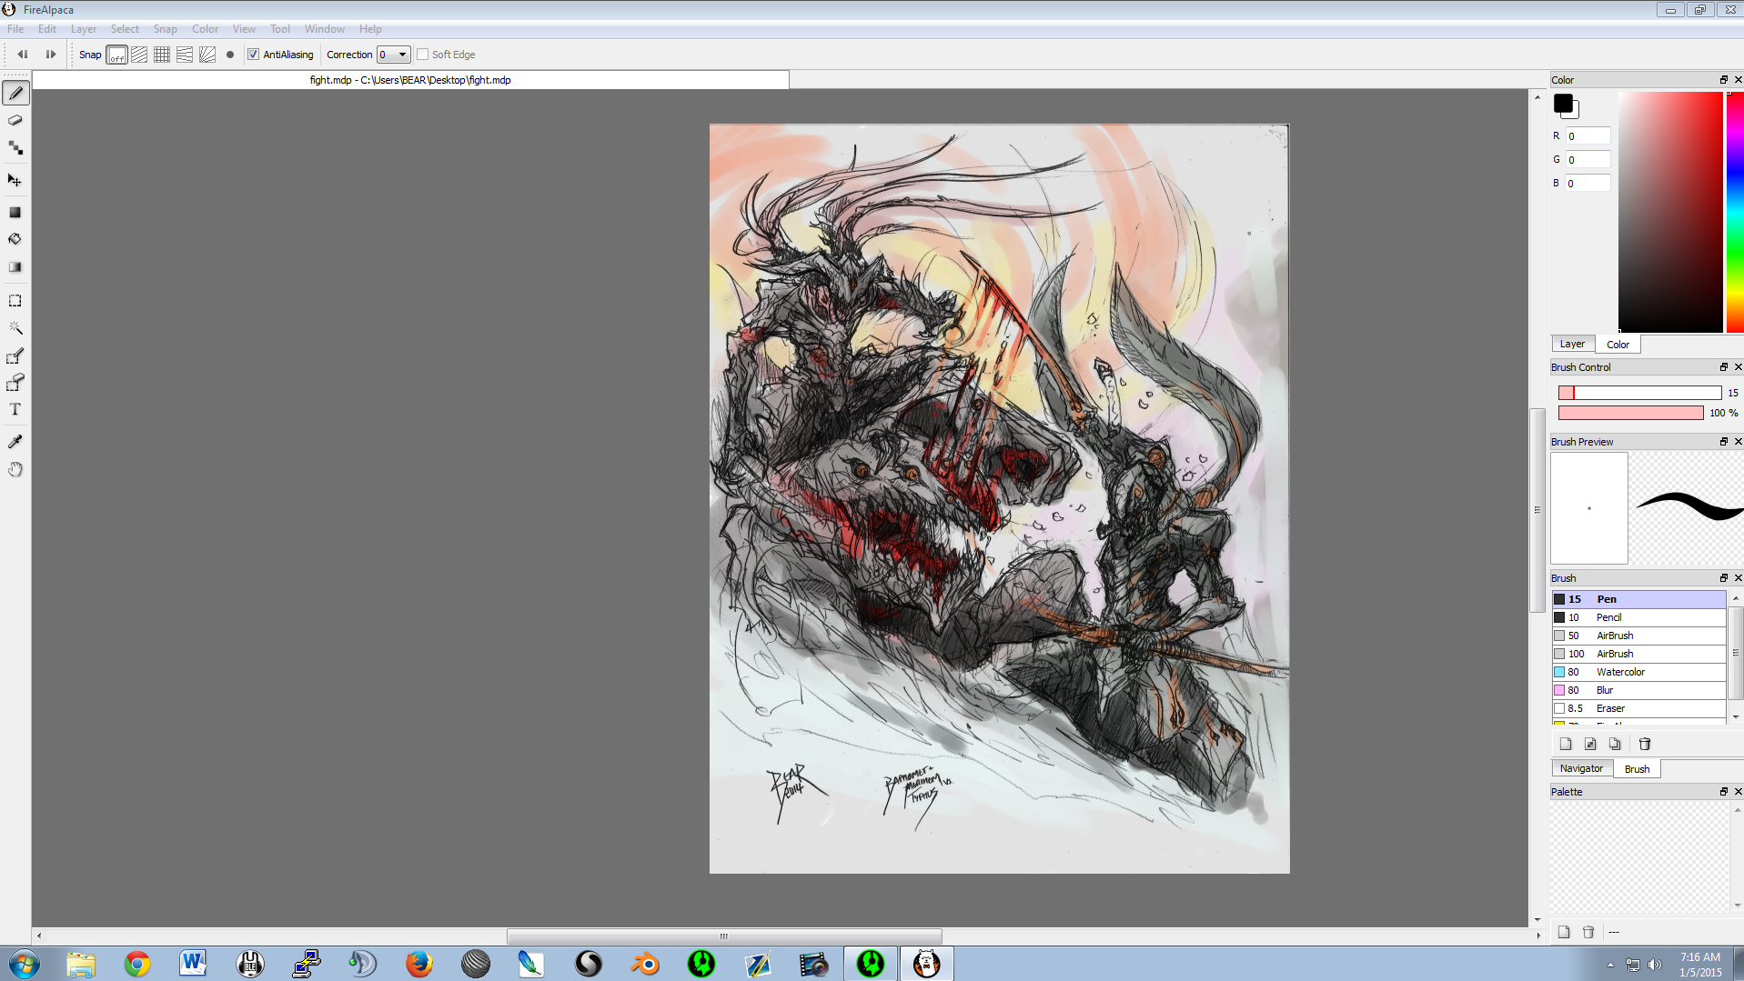Enable grid snap
Image resolution: width=1744 pixels, height=981 pixels.
(162, 55)
